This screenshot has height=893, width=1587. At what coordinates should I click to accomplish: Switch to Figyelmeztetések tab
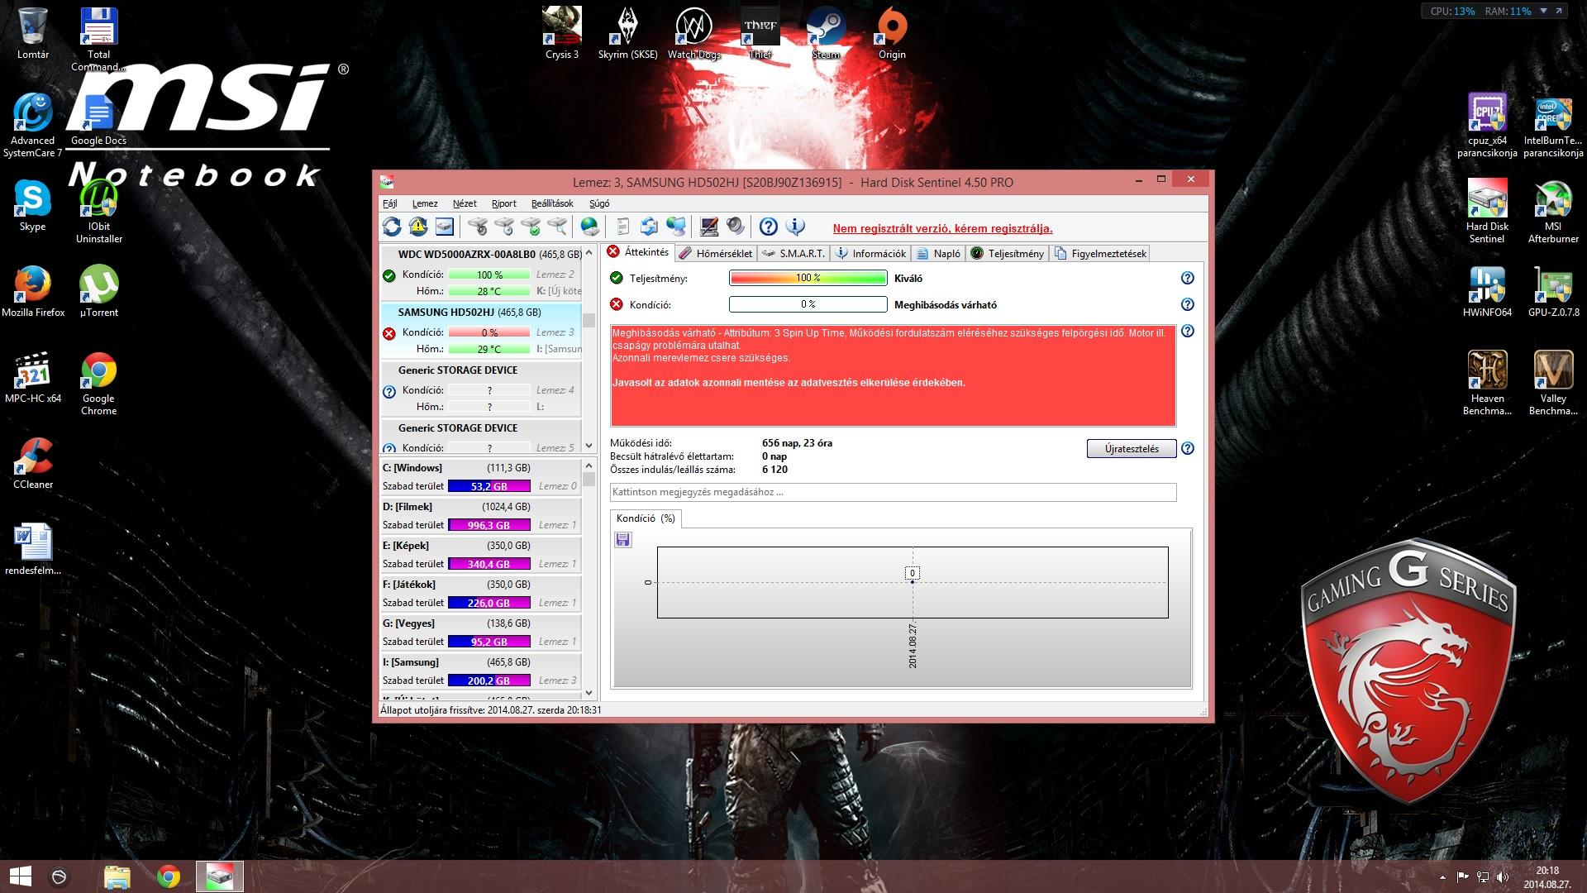pyautogui.click(x=1100, y=254)
